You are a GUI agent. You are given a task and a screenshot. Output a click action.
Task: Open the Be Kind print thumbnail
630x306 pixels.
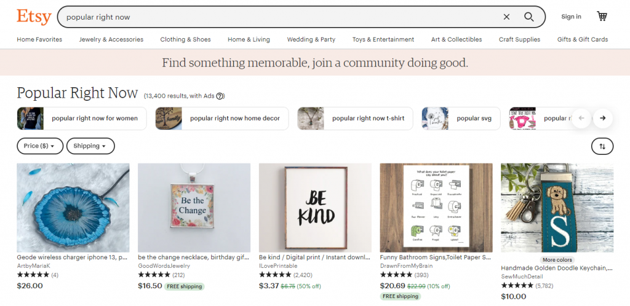tap(315, 208)
